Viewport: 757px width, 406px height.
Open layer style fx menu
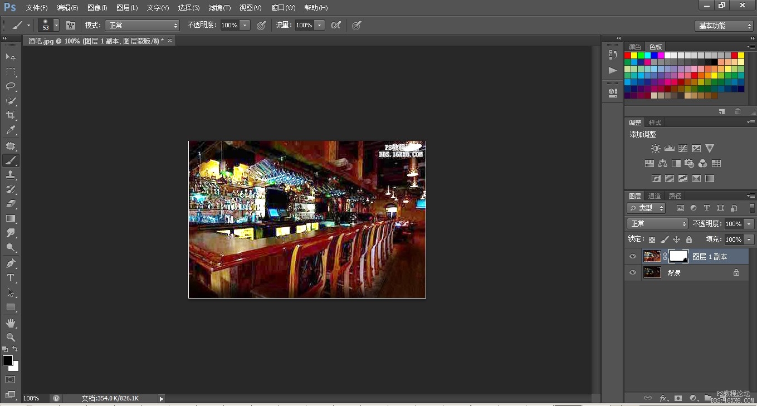point(663,398)
